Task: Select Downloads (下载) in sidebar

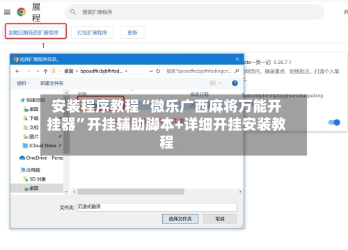Action: tap(31, 118)
